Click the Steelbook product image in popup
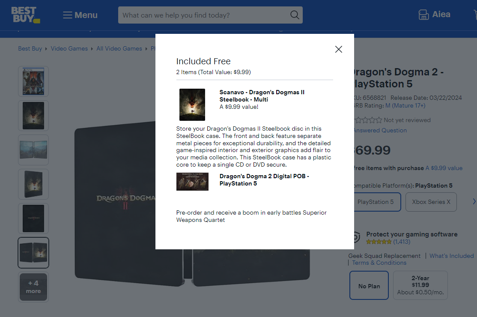Image resolution: width=477 pixels, height=317 pixels. [x=192, y=105]
